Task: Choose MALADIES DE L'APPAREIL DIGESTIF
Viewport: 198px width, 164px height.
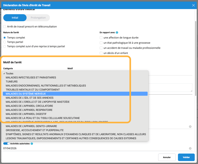Action: click(x=26, y=114)
